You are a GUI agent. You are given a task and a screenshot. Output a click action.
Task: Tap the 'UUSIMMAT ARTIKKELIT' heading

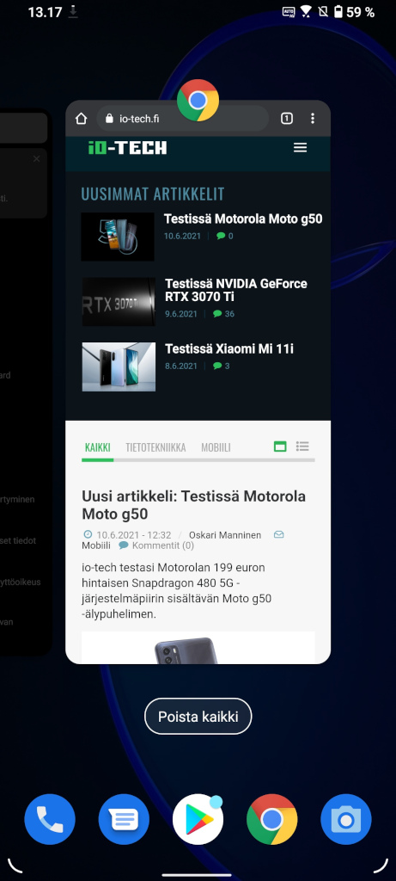[153, 194]
